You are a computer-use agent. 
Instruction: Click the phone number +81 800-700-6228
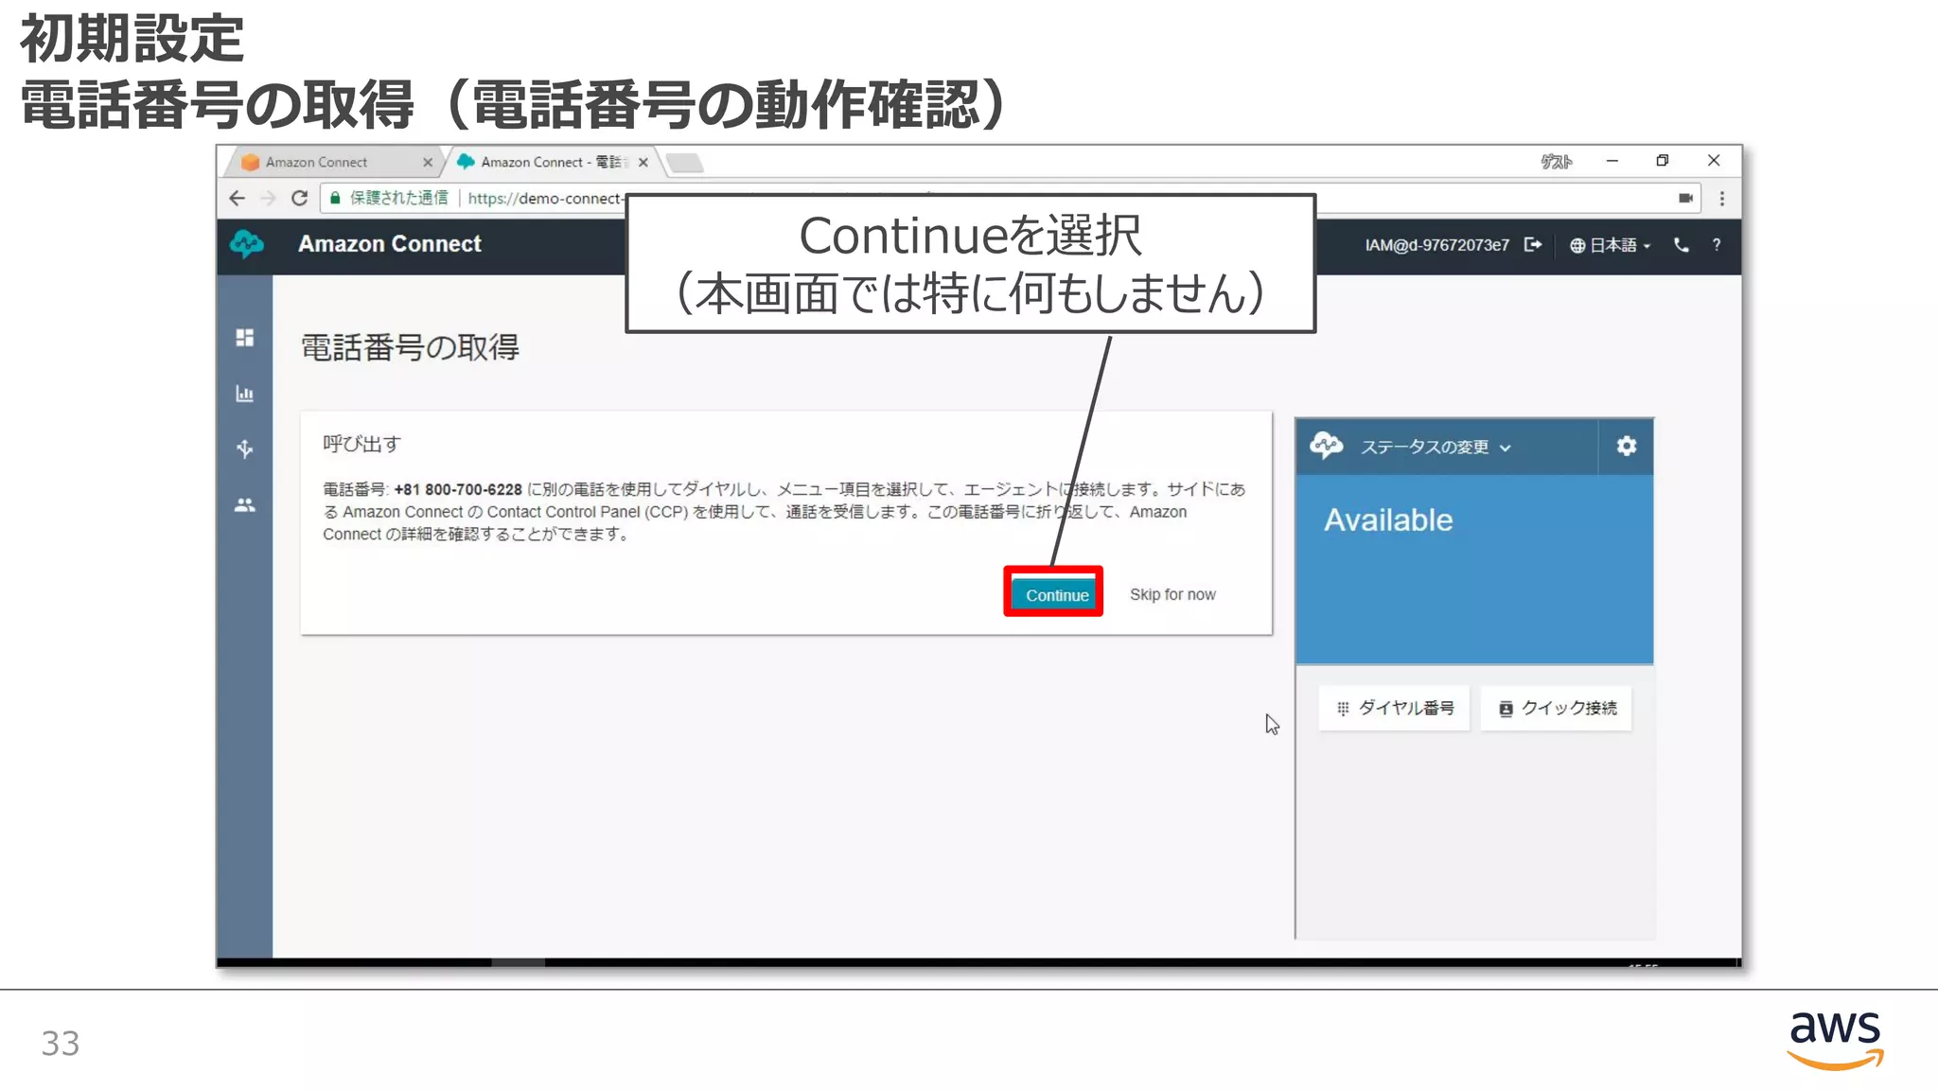tap(458, 489)
